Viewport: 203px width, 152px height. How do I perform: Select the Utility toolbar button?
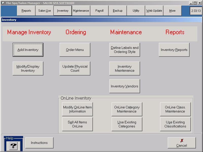pos(136,11)
